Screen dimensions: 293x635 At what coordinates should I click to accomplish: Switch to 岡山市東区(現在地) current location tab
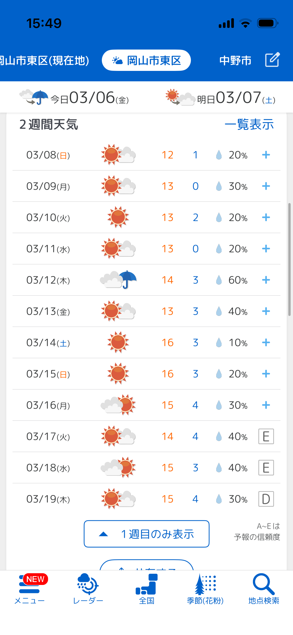click(44, 60)
